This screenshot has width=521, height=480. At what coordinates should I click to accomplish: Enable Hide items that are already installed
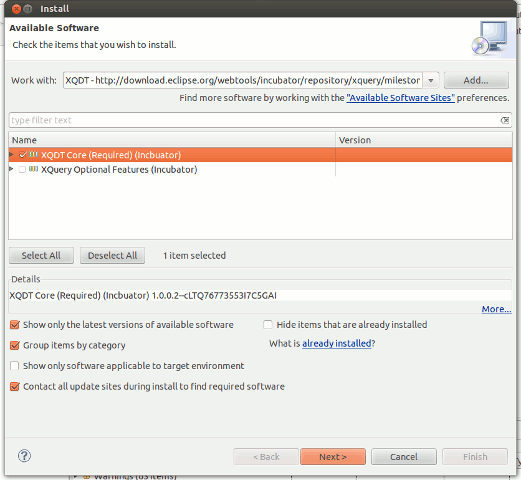pos(268,325)
